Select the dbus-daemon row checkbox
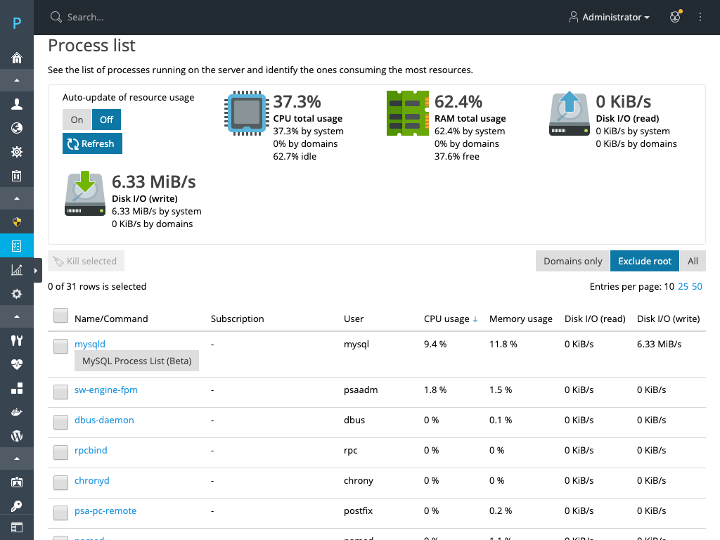 (61, 422)
